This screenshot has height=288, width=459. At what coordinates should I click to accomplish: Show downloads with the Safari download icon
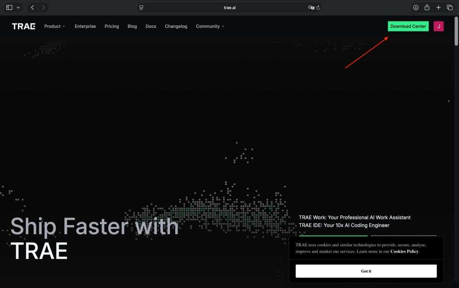pos(416,8)
